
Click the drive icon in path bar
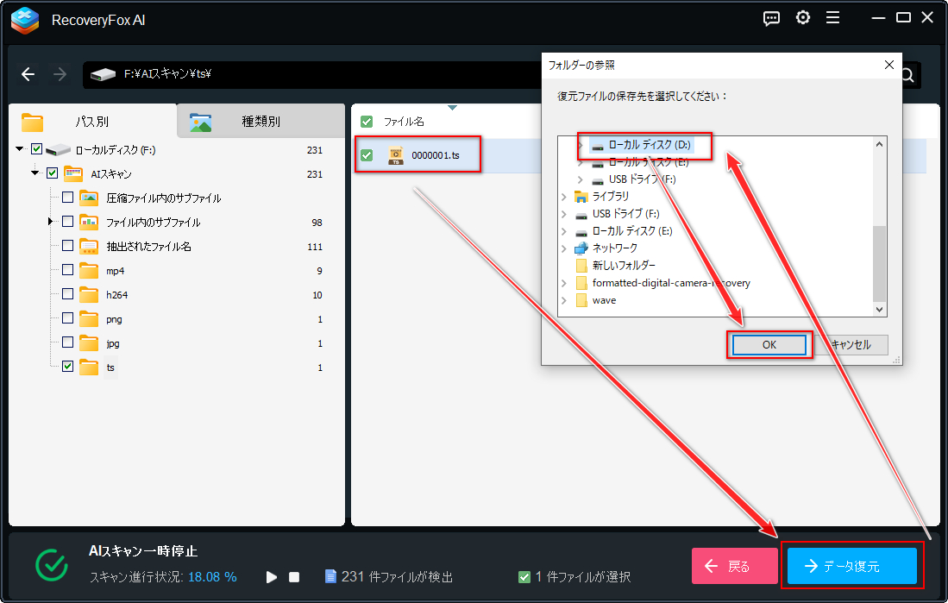(103, 74)
